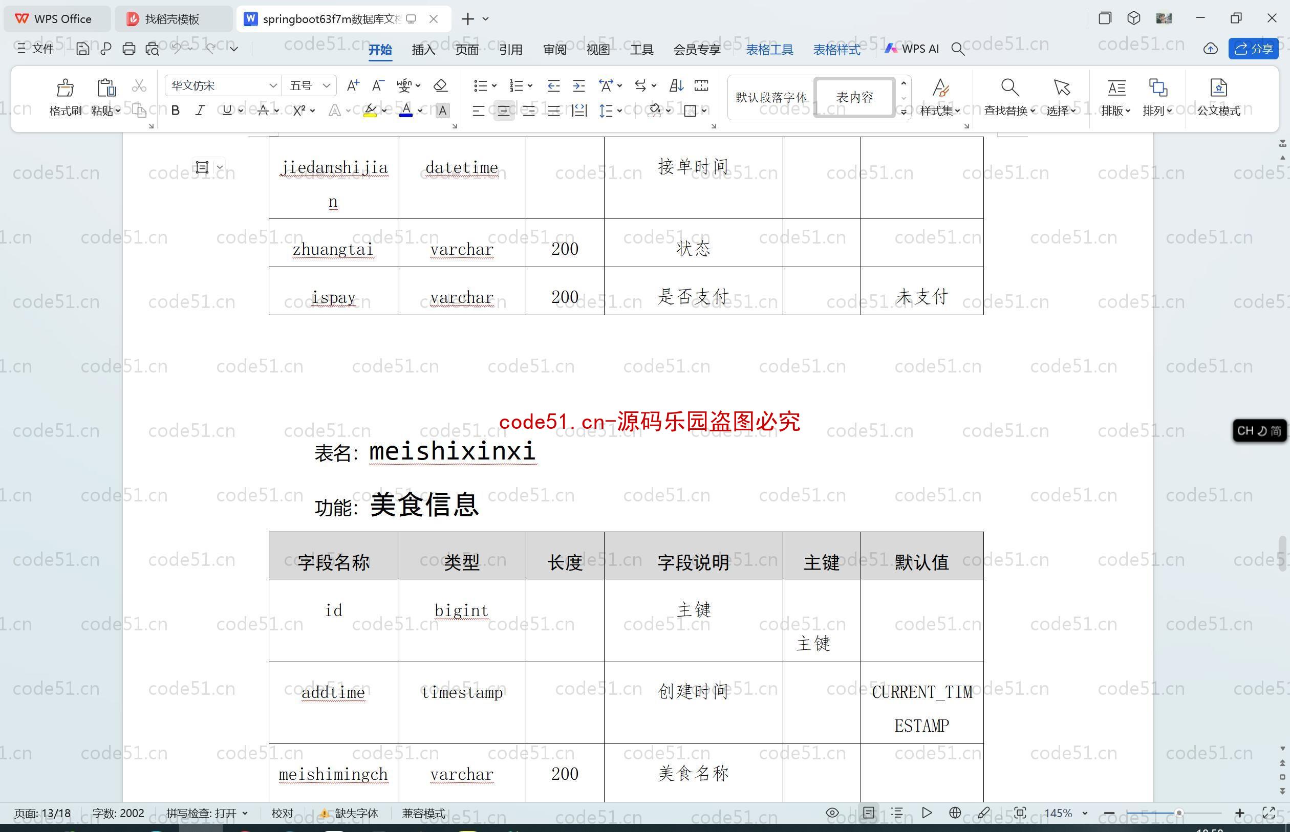Click the Format Painter (格式刷) icon
Image resolution: width=1290 pixels, height=832 pixels.
pos(65,87)
